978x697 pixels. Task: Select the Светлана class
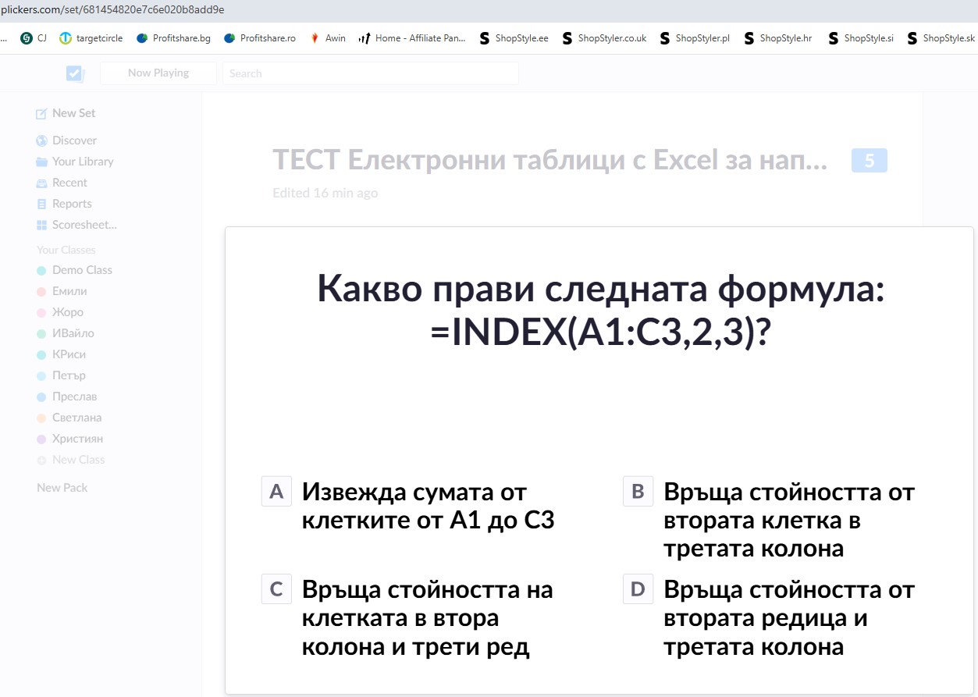click(76, 418)
